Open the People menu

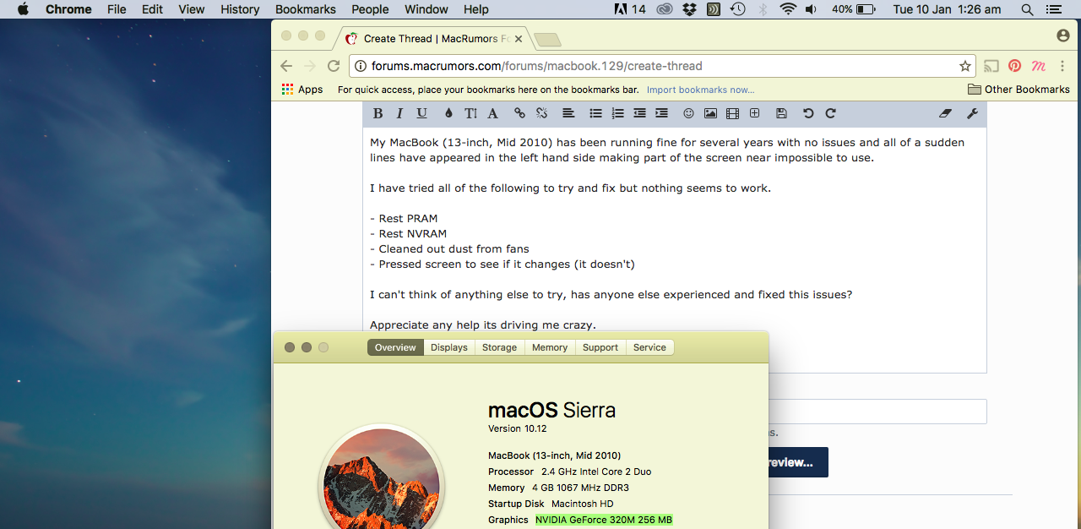[370, 9]
